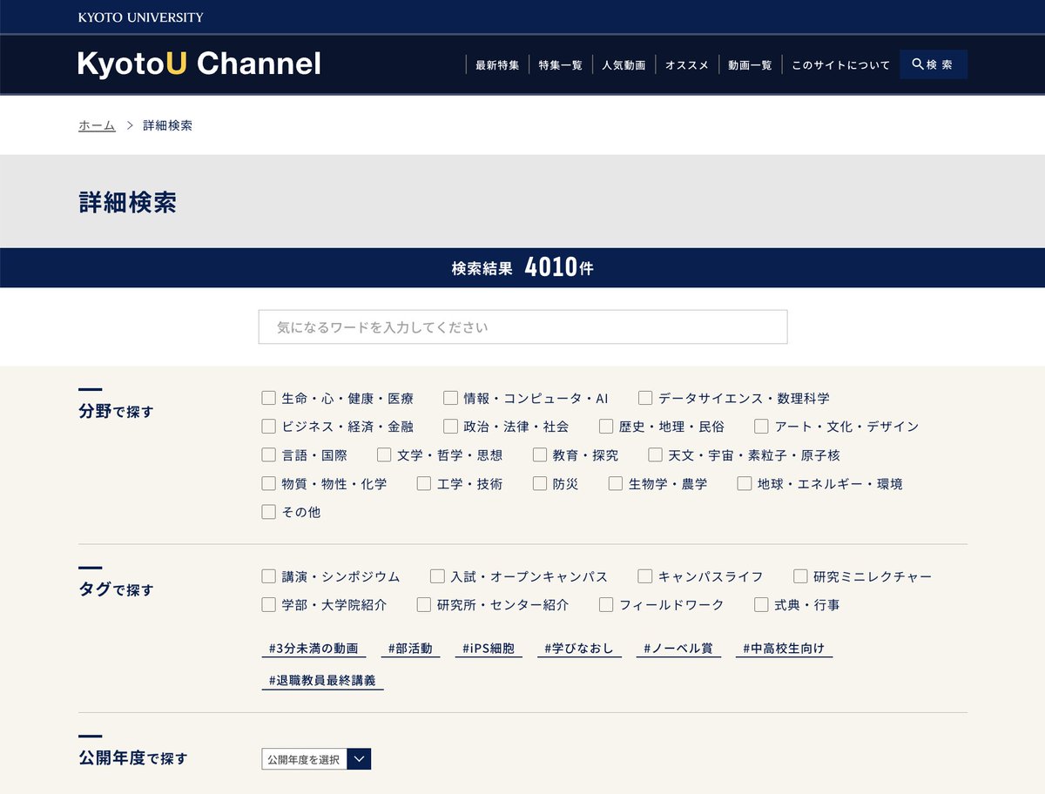Click the KyotoU Channel logo
Viewport: 1045px width, 794px height.
point(199,64)
